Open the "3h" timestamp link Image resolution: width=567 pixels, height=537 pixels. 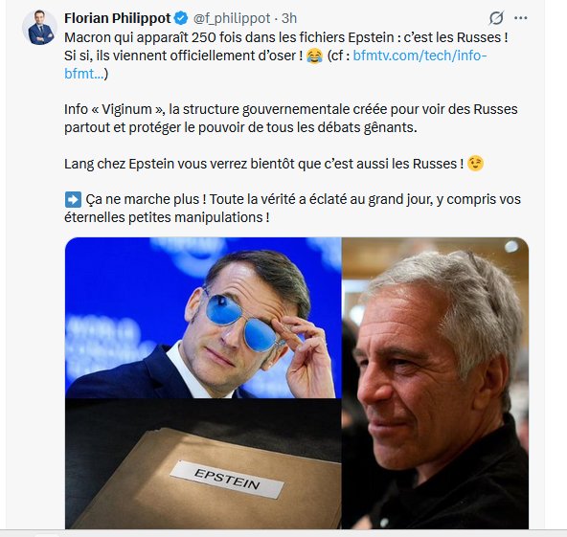point(289,18)
